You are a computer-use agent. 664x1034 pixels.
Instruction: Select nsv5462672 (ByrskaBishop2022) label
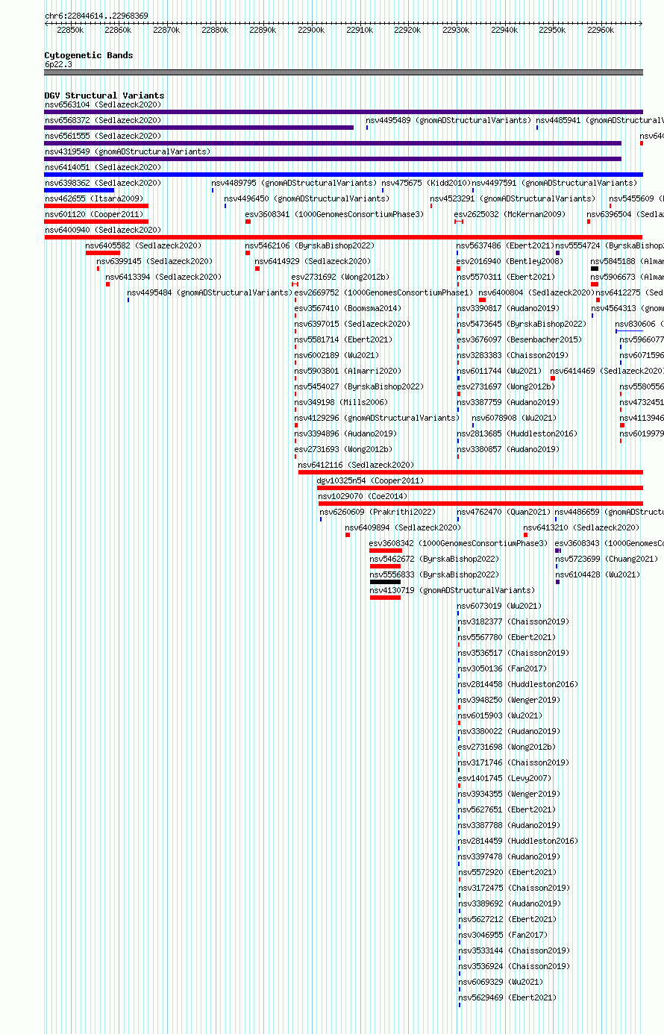(x=434, y=559)
